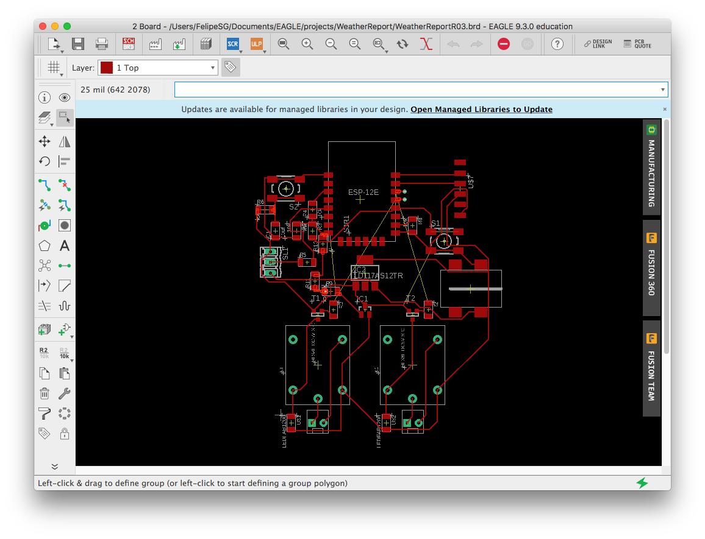This screenshot has height=539, width=705.
Task: Select the Paste clipboard tool
Action: [x=65, y=373]
